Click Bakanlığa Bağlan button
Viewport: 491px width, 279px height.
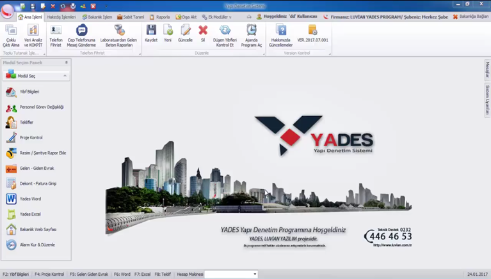471,17
